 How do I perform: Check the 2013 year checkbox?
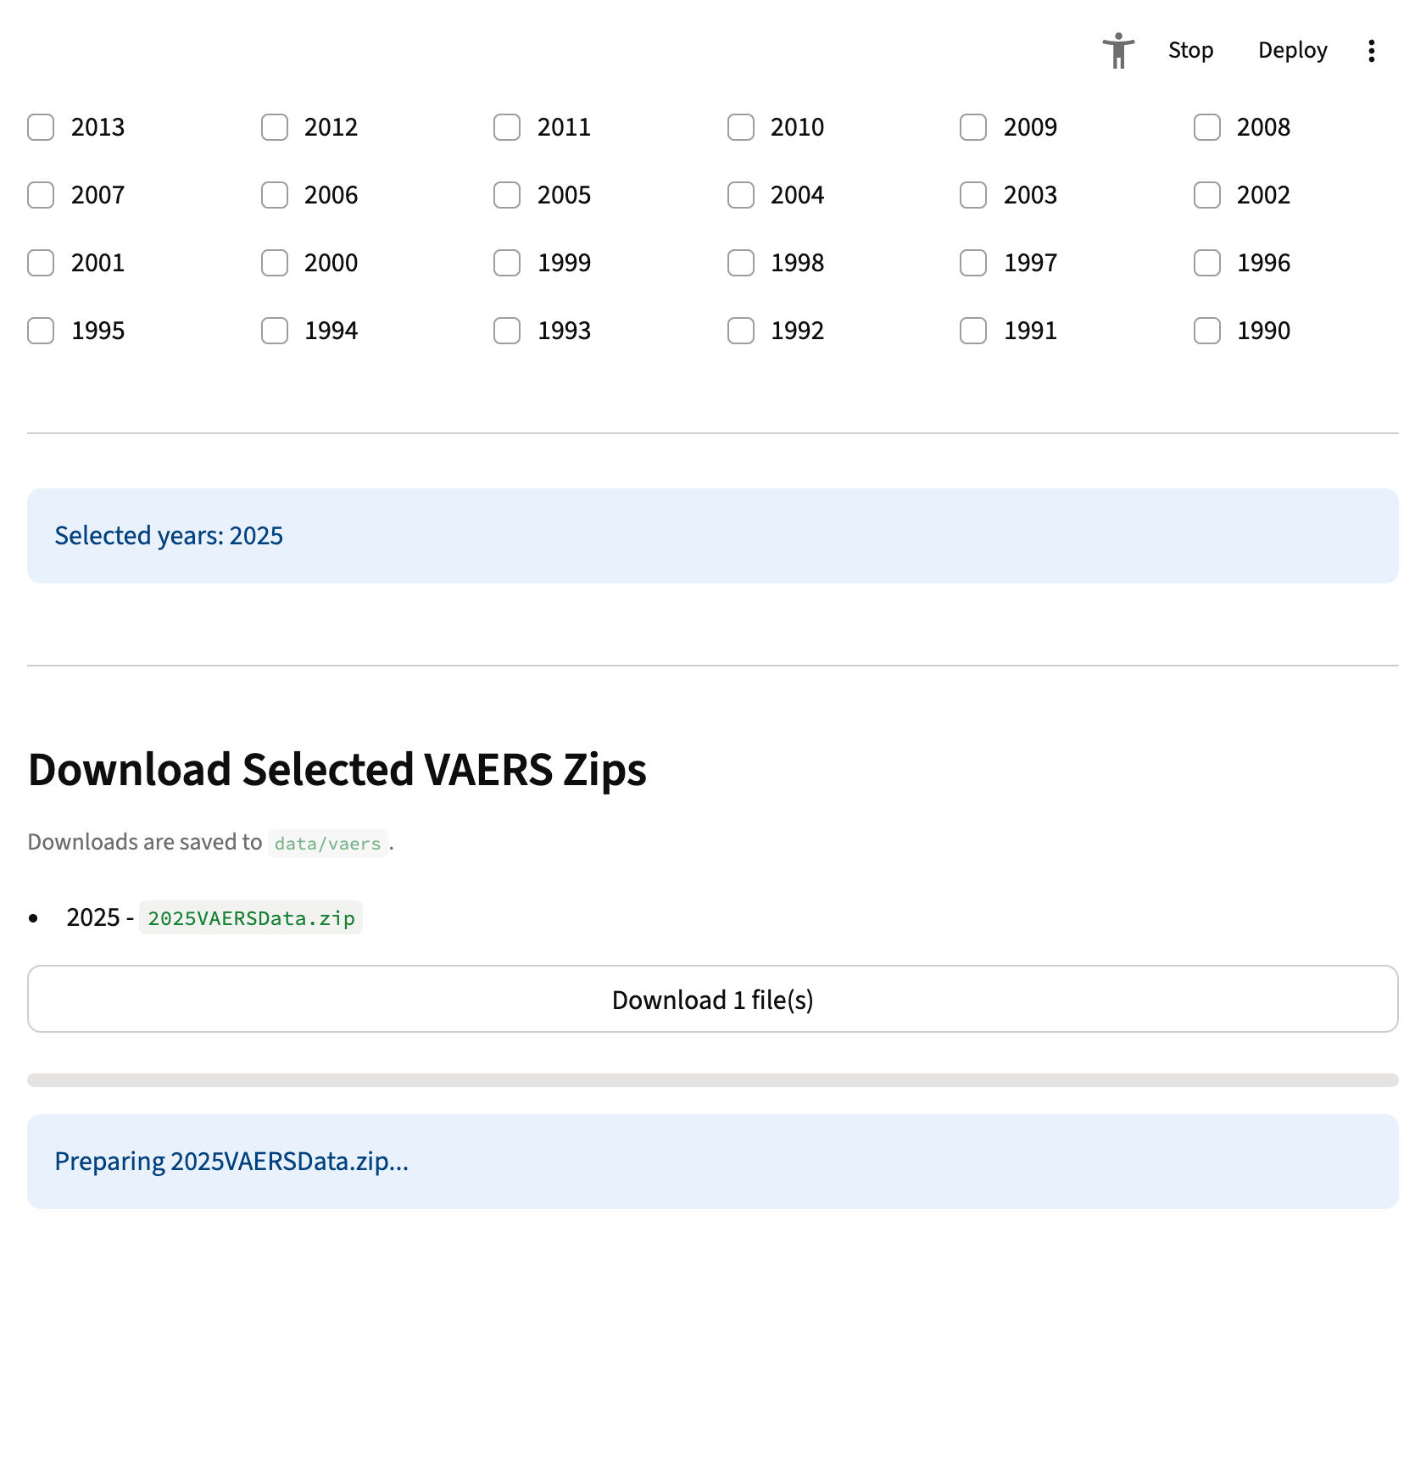click(x=41, y=127)
